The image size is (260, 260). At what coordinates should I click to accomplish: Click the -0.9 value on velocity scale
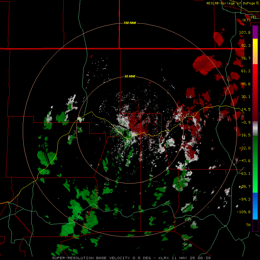pos(246,122)
